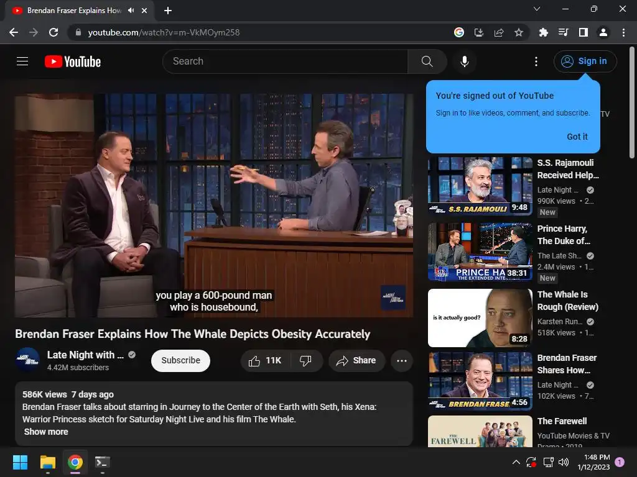
Task: Show hidden system tray icons
Action: [x=516, y=462]
